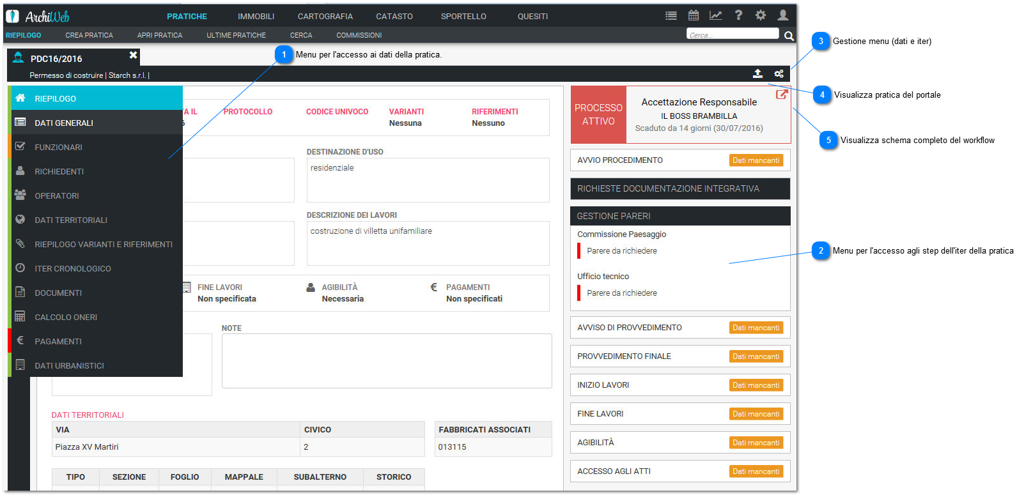Click the search magnifier icon

tap(789, 36)
